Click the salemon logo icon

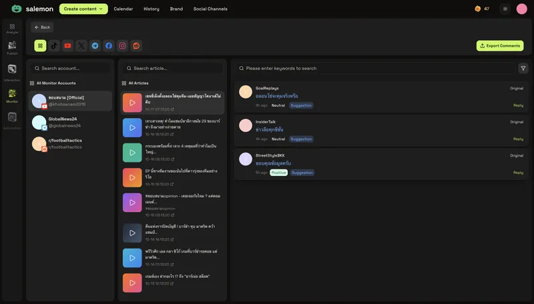pyautogui.click(x=16, y=9)
